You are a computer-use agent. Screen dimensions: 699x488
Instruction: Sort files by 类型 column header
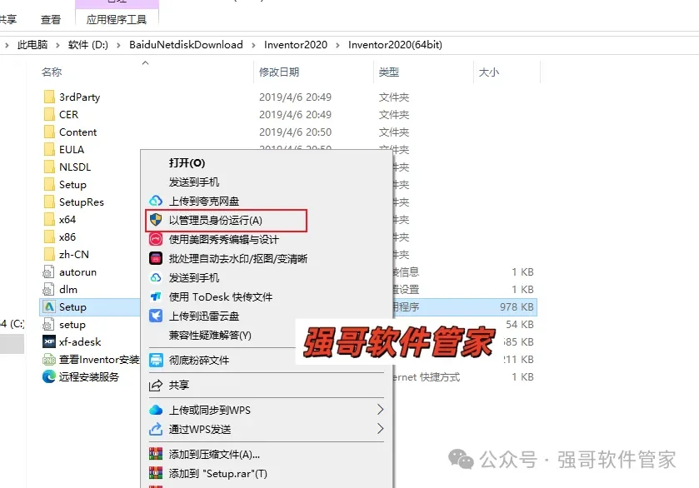pos(389,72)
